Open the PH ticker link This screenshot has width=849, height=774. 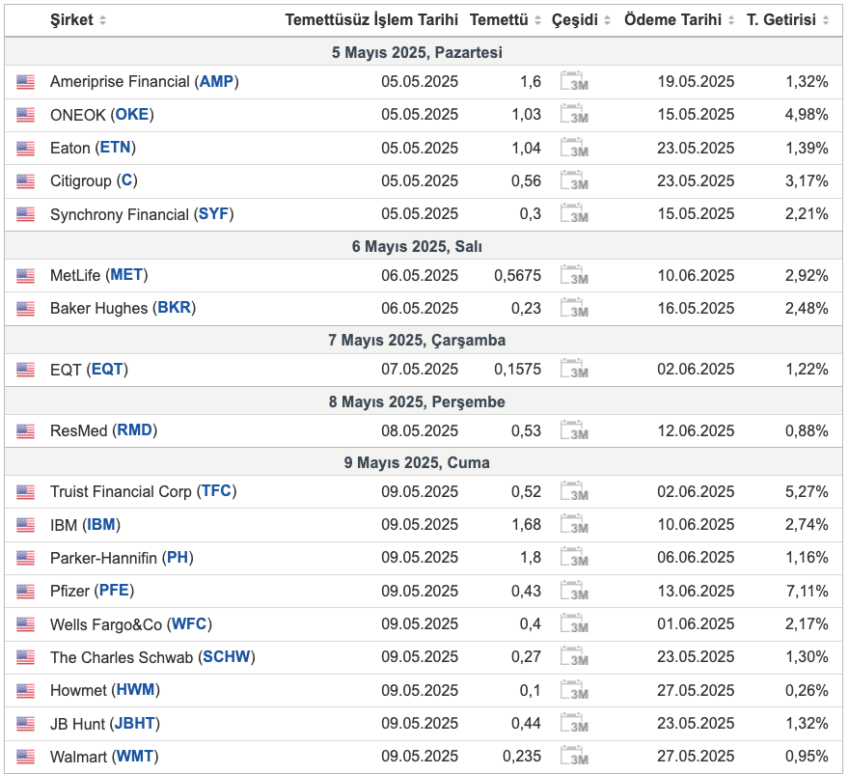(178, 558)
